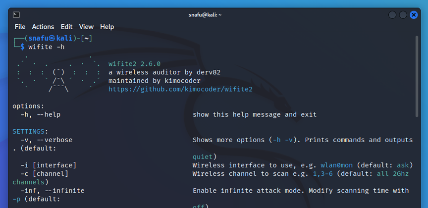Click the "-v, --verbose" option text
The height and width of the screenshot is (208, 428).
coord(47,140)
